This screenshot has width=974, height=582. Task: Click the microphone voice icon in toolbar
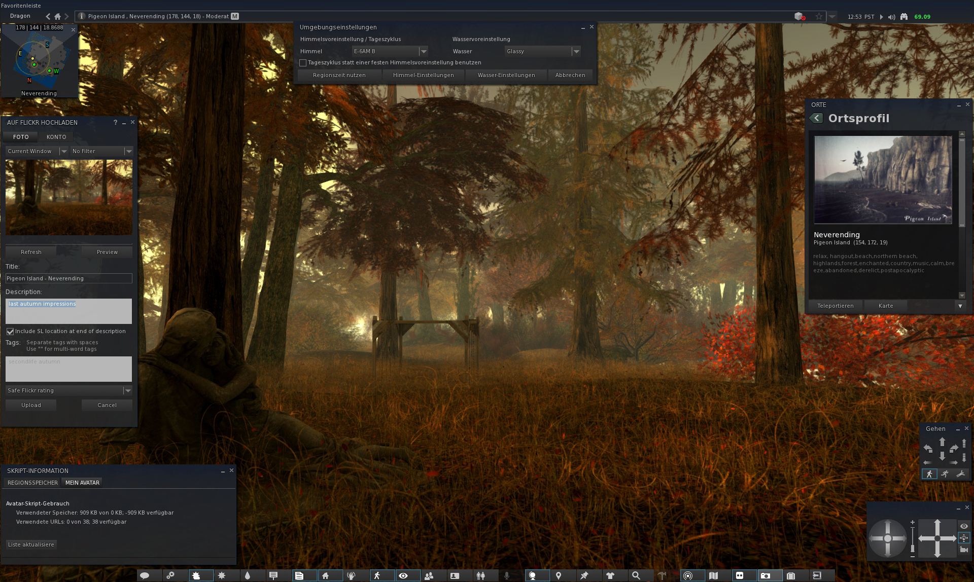[x=507, y=575]
